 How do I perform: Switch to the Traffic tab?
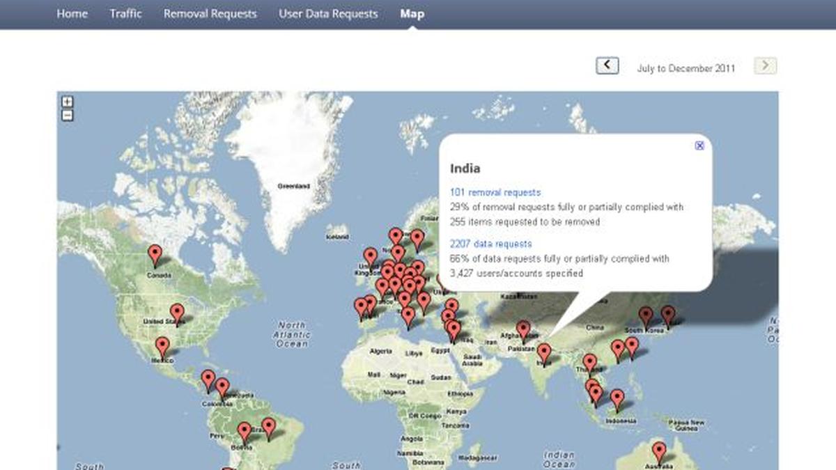125,14
